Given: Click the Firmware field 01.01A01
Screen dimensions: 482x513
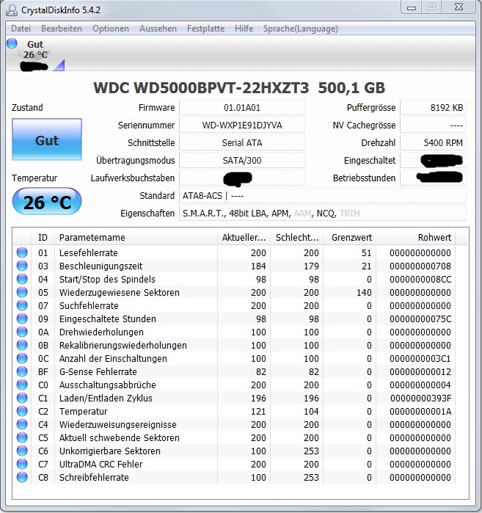Looking at the screenshot, I should pos(242,108).
